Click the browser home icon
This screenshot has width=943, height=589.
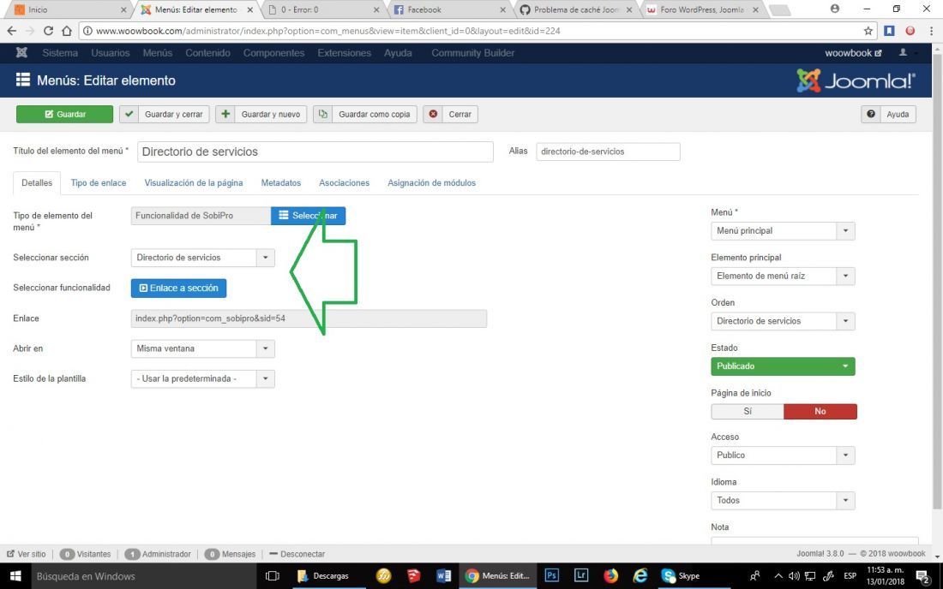click(67, 31)
